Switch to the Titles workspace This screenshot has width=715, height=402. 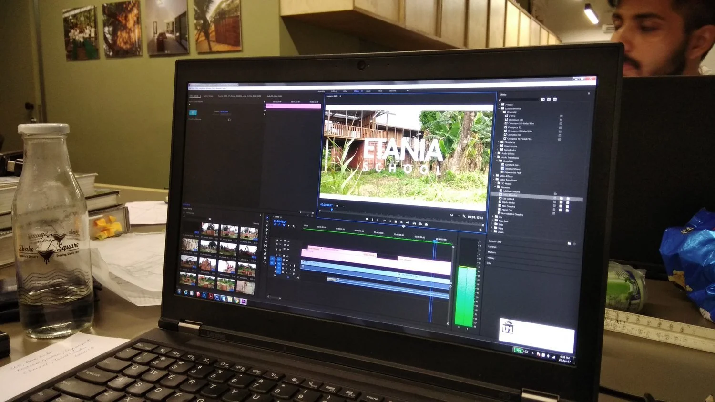tap(380, 91)
